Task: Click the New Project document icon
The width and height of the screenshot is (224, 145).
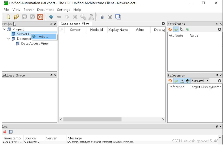Action: tap(9, 17)
